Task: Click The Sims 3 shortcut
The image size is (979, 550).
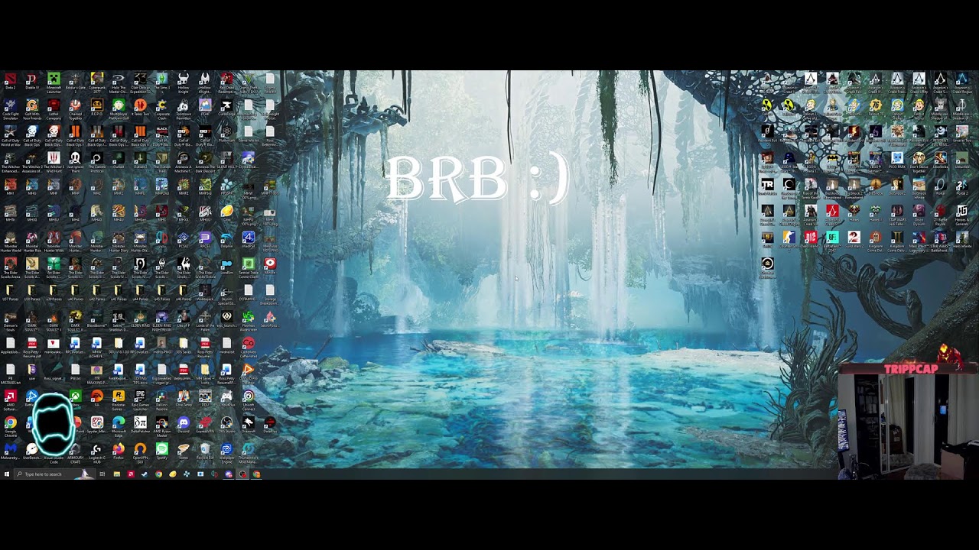Action: 161,82
